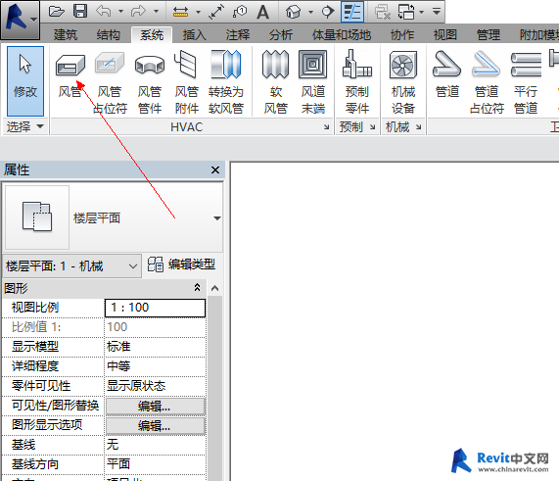Open the 楼层平面 type selector dropdown
This screenshot has width=559, height=481.
coord(217,218)
